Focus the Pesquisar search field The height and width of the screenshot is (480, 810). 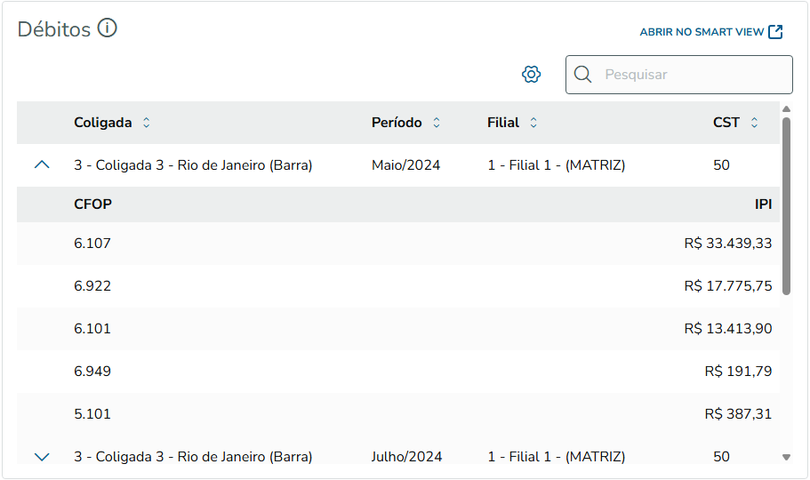point(694,75)
